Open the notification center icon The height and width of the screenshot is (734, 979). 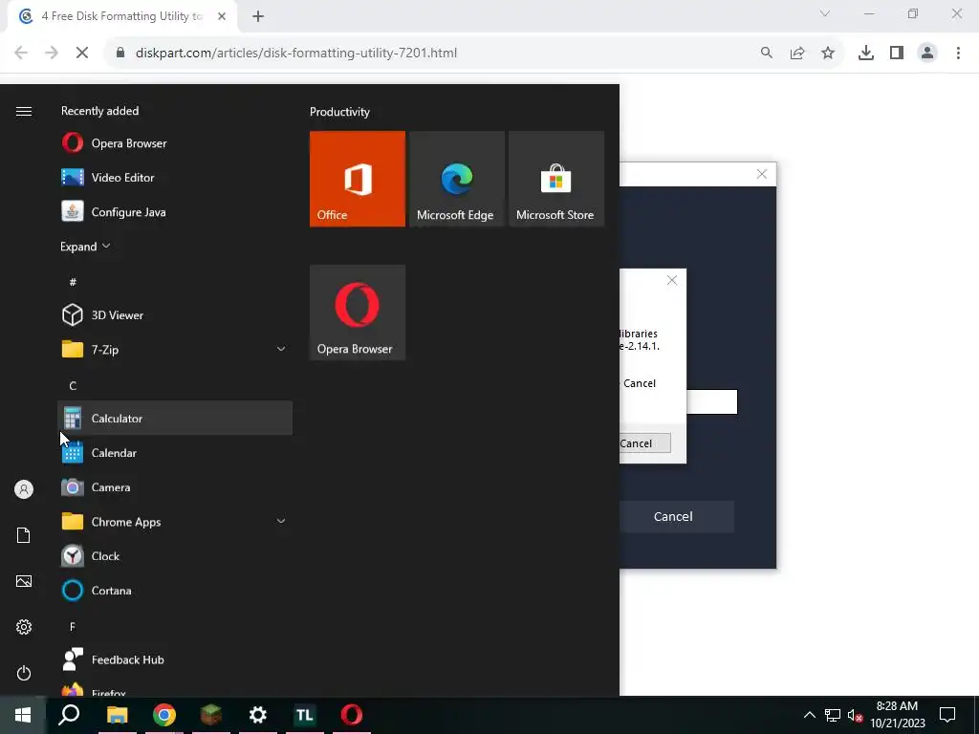click(947, 715)
